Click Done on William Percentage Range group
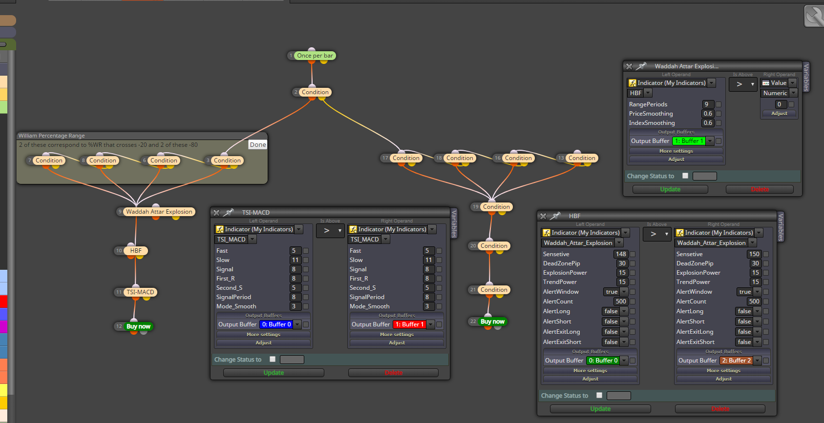The image size is (824, 423). [x=258, y=145]
